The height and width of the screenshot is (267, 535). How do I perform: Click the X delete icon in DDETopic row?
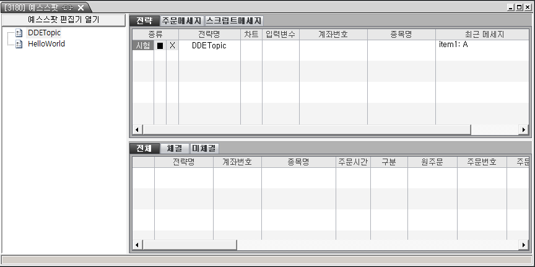(x=172, y=46)
